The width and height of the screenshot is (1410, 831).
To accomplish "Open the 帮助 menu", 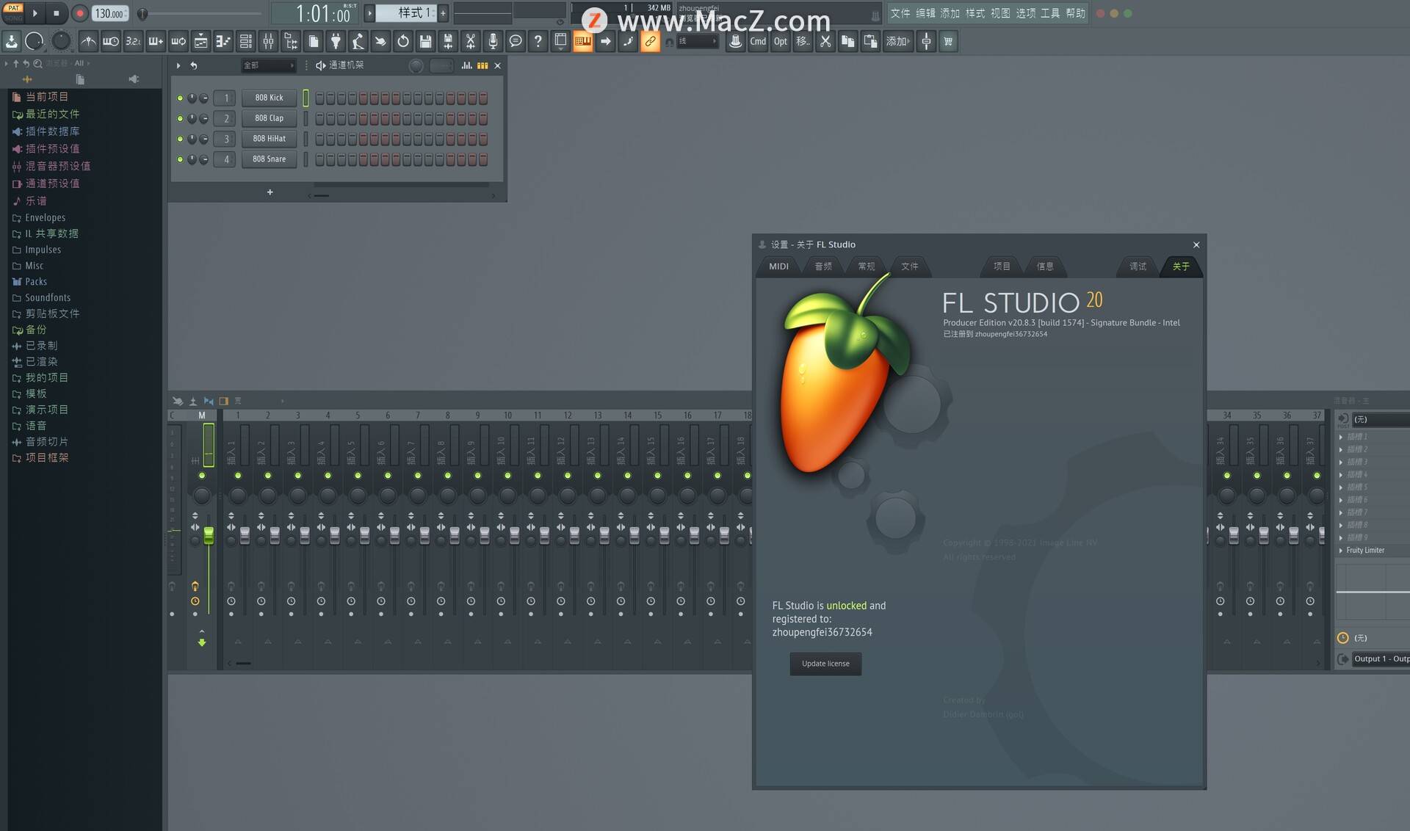I will point(1076,13).
